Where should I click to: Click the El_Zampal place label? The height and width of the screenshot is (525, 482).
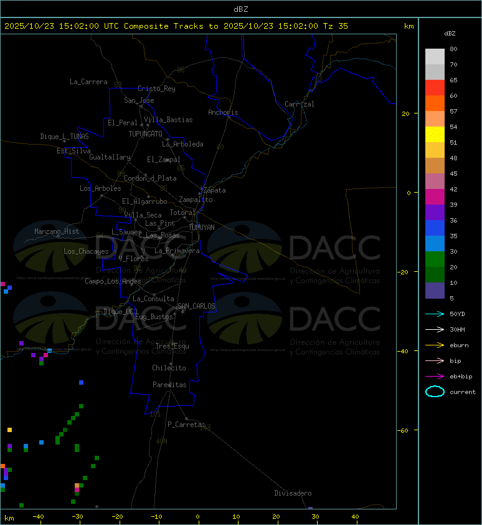164,160
